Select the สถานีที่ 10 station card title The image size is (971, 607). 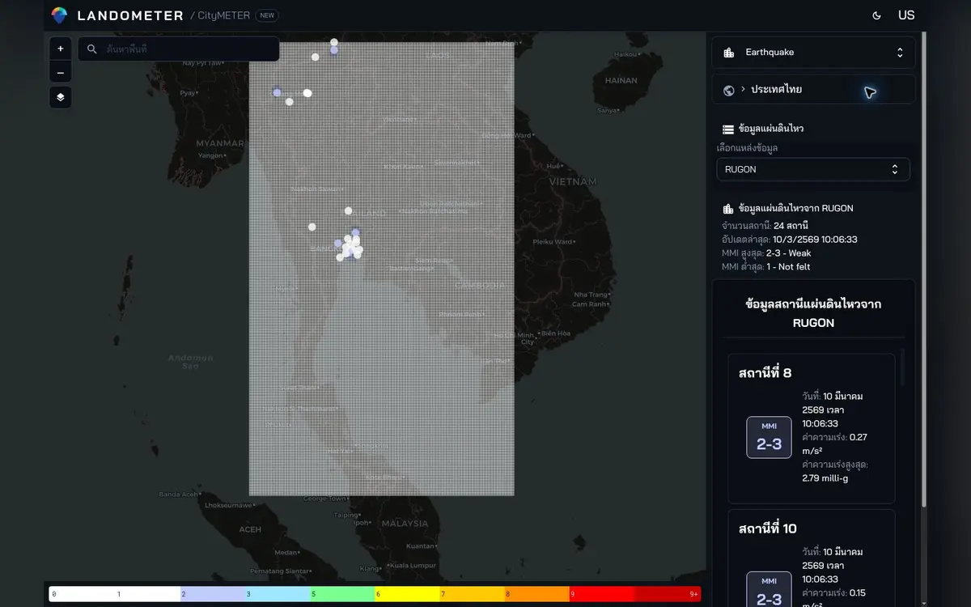[x=768, y=528]
